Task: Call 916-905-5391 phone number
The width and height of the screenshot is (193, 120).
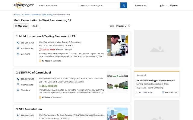Action: tap(27, 43)
